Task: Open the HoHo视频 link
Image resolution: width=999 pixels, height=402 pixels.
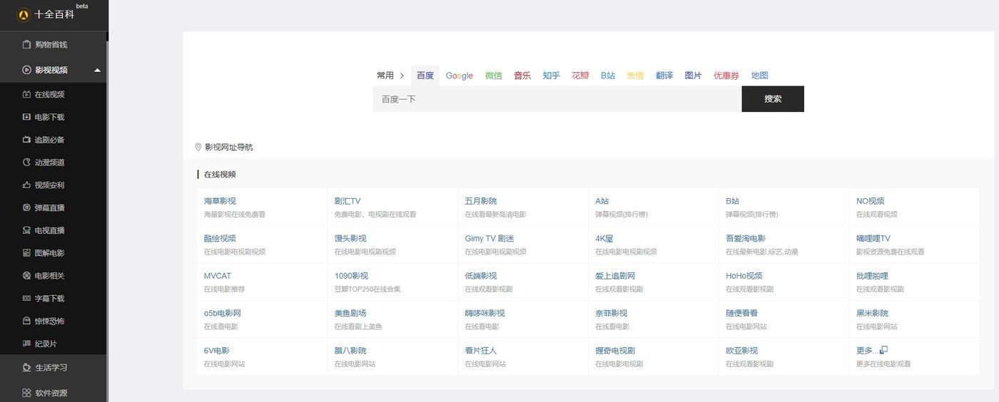Action: click(x=744, y=276)
